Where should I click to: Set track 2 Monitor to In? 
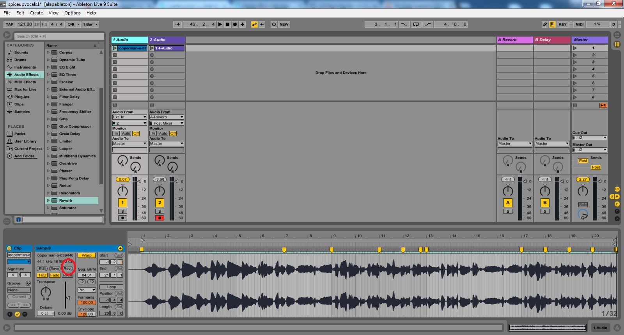pos(153,133)
